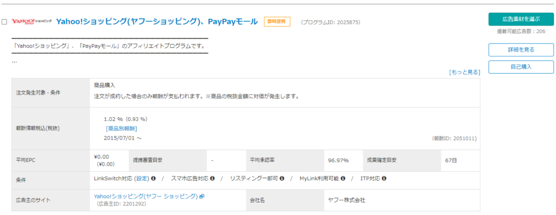The height and width of the screenshot is (215, 556).
Task: Click the 広告素材を選ぶ button
Action: 521,19
